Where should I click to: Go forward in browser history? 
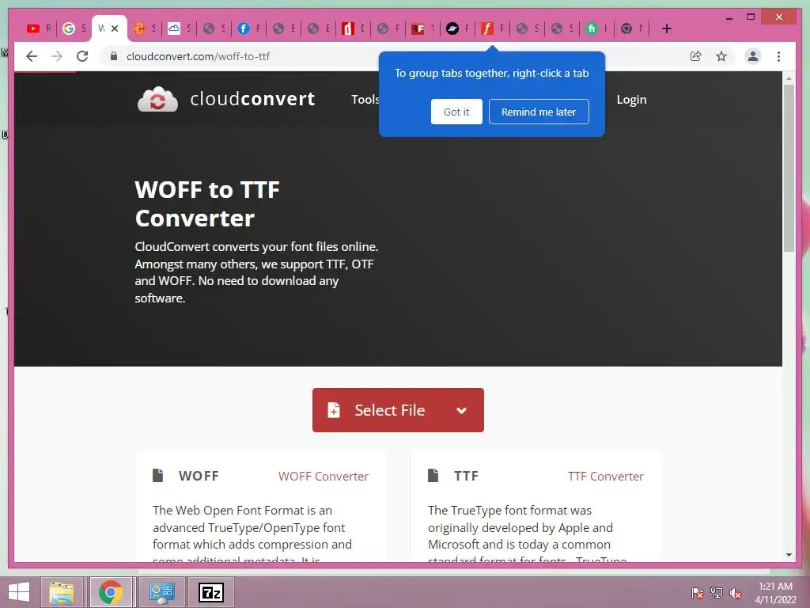pos(57,56)
